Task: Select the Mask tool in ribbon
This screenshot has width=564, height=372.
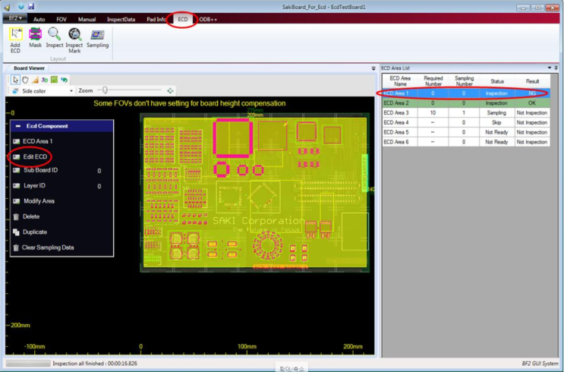Action: coord(35,34)
